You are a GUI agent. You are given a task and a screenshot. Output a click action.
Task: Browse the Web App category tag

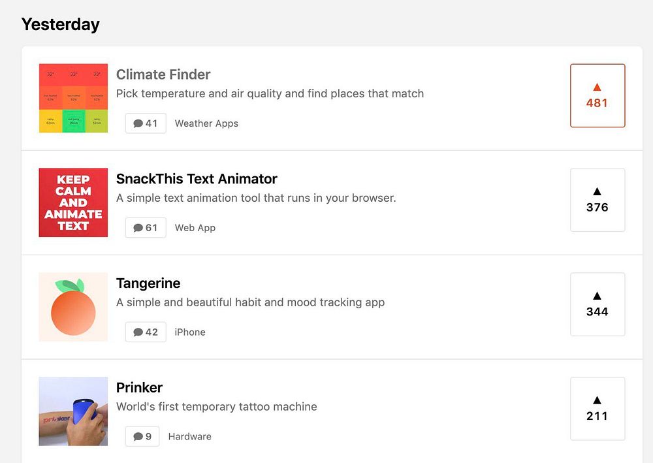195,228
